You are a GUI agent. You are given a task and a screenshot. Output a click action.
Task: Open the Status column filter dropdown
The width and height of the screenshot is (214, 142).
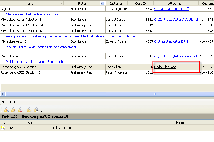coord(102,4)
